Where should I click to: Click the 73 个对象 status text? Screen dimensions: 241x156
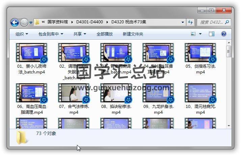46,133
